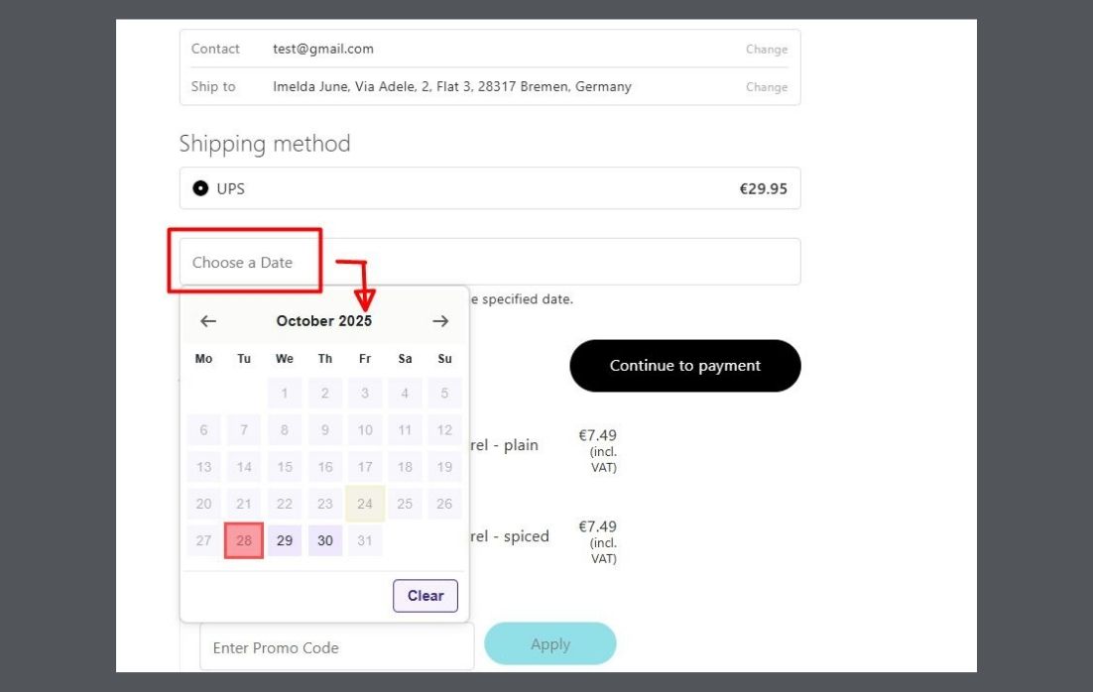
Task: Click October 1 in the calendar
Action: [x=285, y=394]
